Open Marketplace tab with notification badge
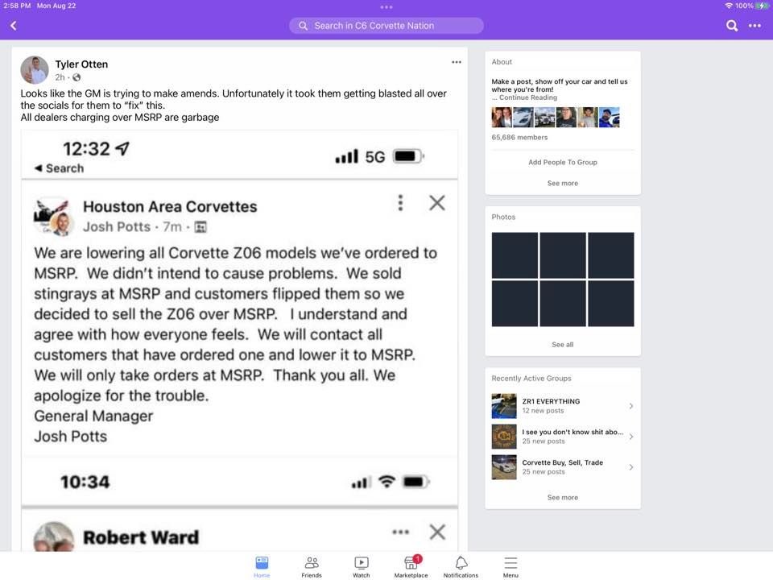This screenshot has height=580, width=773. tap(411, 566)
